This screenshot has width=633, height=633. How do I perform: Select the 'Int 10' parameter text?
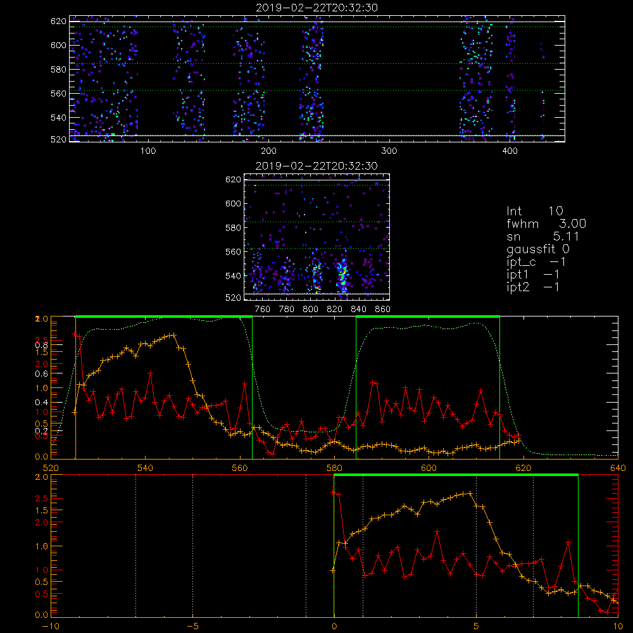coord(535,211)
